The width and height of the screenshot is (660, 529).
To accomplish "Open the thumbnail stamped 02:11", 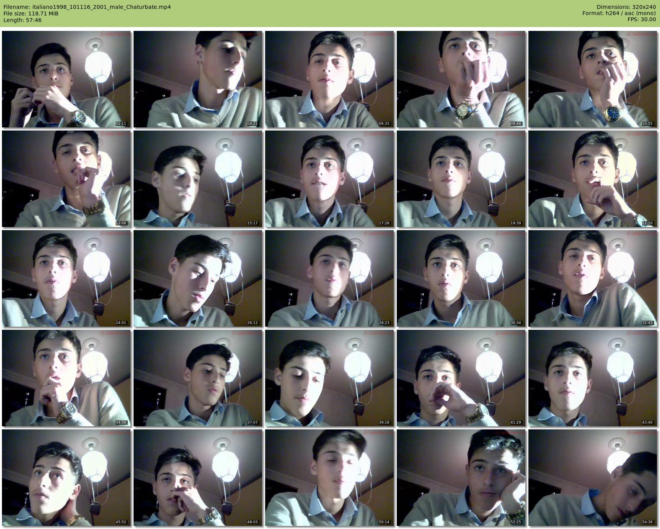I will click(66, 79).
